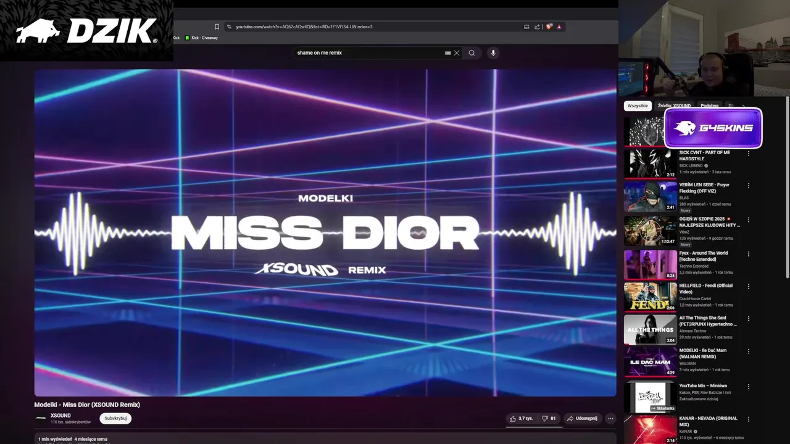Viewport: 790px width, 444px height.
Task: Open the KANAR - NEVADA thumbnail
Action: coord(650,430)
